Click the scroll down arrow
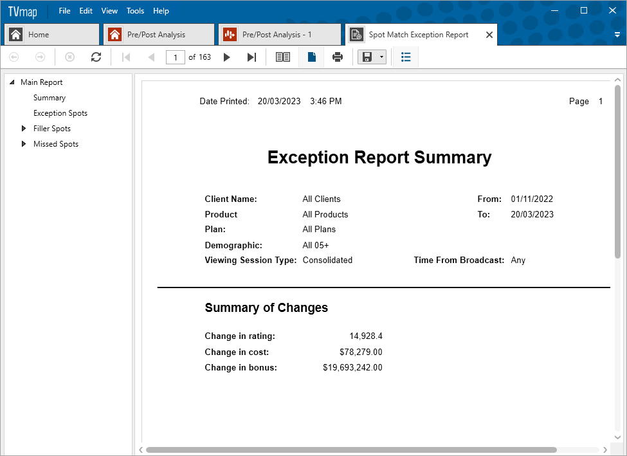 click(x=617, y=437)
